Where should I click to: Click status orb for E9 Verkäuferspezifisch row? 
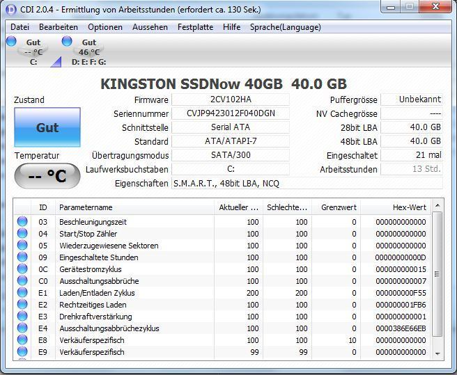click(22, 351)
